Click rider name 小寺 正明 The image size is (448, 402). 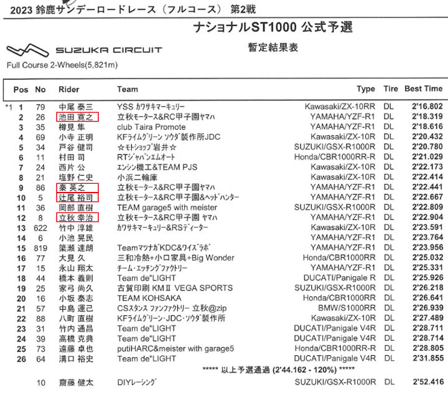(x=76, y=137)
